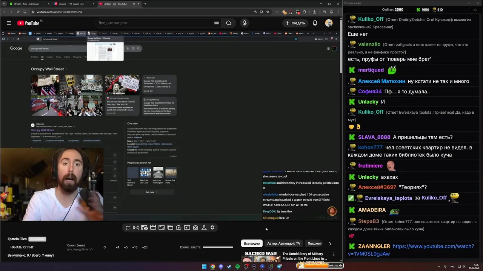
Task: Switch to Stream - Kick Dashboard tab
Action: (29, 4)
